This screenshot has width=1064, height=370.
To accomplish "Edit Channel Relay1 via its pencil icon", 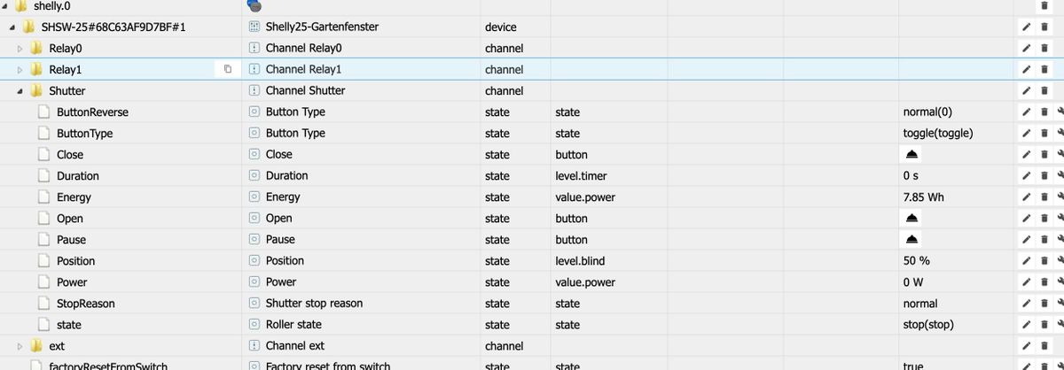I will (1026, 69).
